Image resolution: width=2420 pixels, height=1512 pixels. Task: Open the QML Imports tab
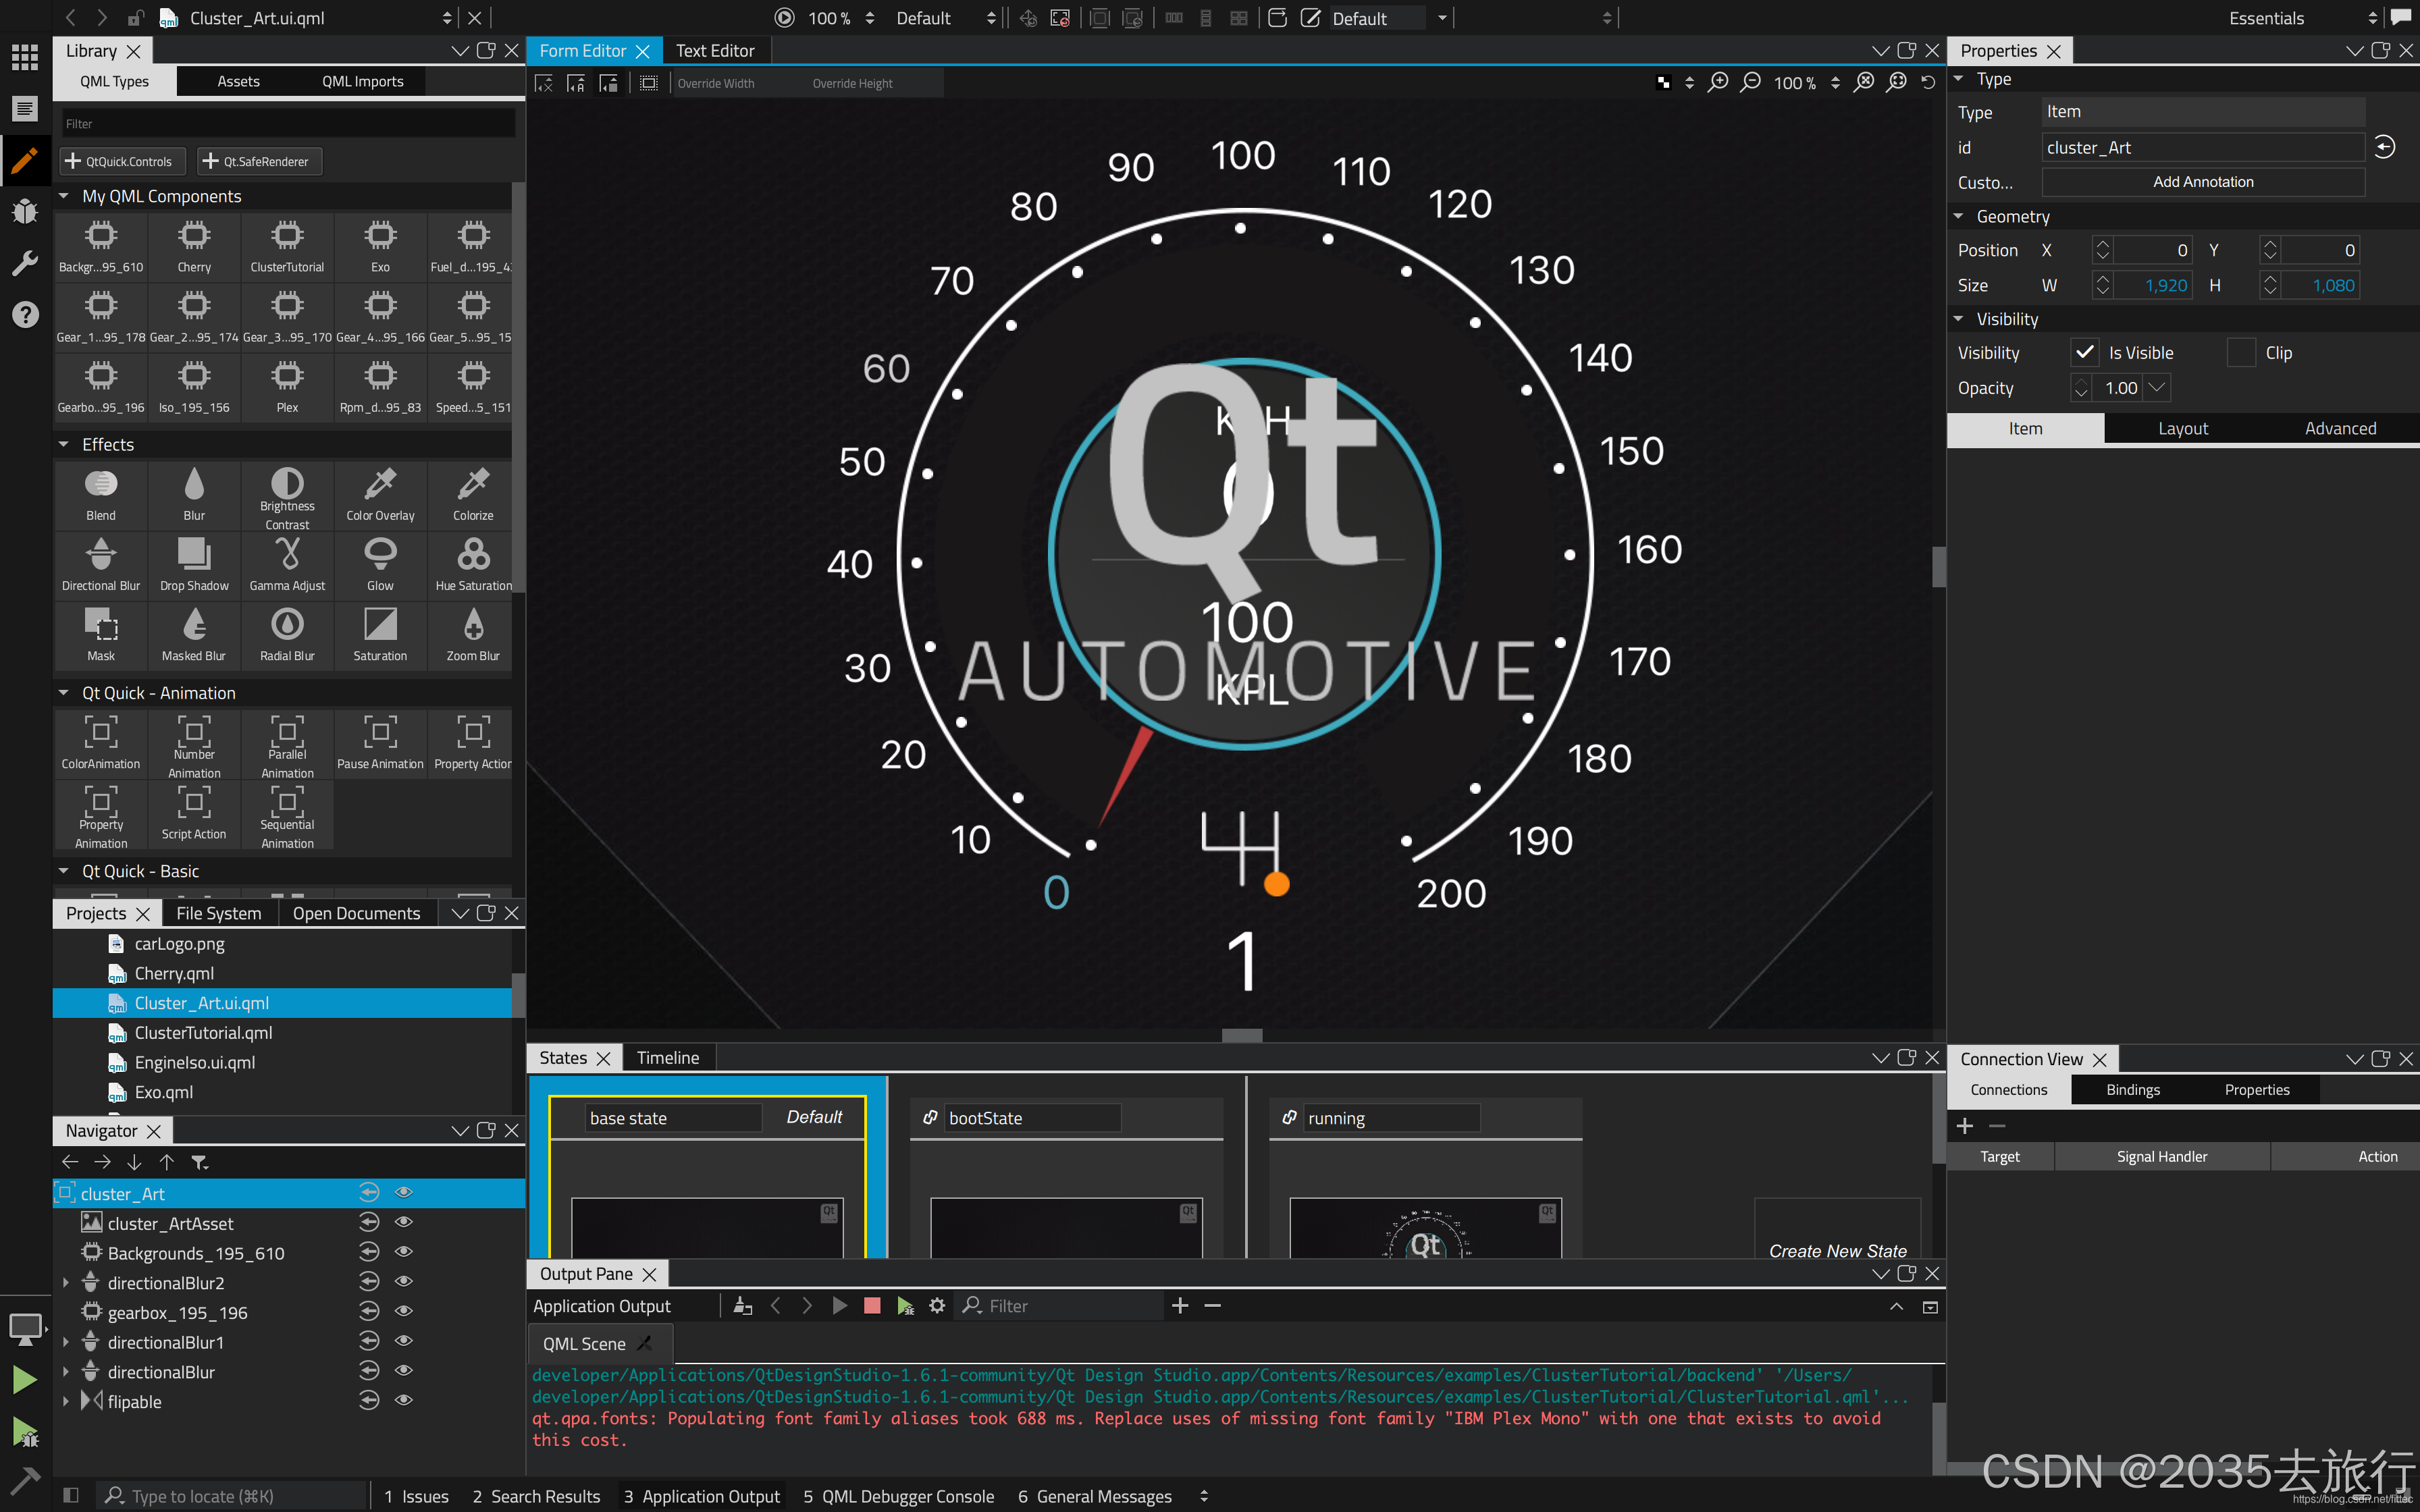(x=362, y=81)
